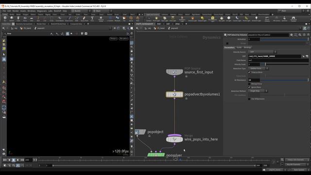This screenshot has width=311, height=175.
Task: Click the FX_hand path breadcrumb in viewport
Action: [26, 28]
